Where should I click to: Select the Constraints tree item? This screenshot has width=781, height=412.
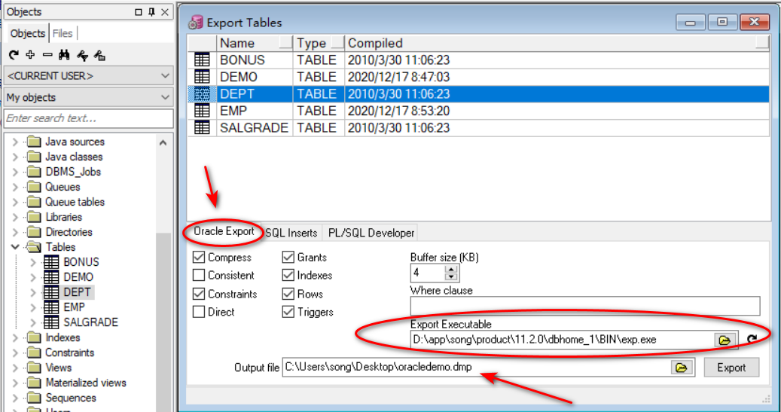point(69,352)
